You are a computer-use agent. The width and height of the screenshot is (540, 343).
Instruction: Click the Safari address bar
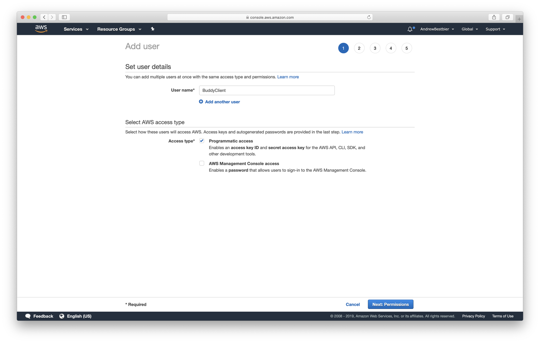point(270,17)
